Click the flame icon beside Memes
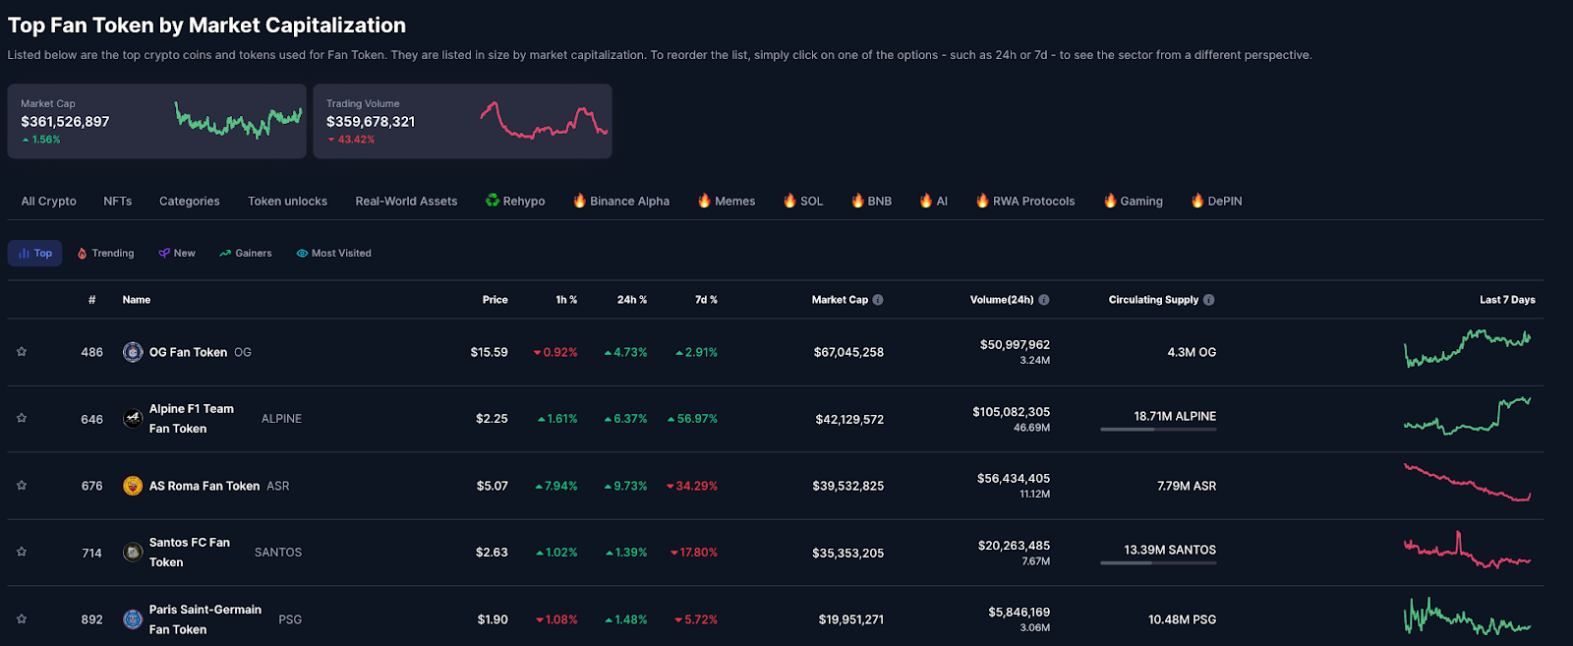The width and height of the screenshot is (1573, 646). point(704,201)
